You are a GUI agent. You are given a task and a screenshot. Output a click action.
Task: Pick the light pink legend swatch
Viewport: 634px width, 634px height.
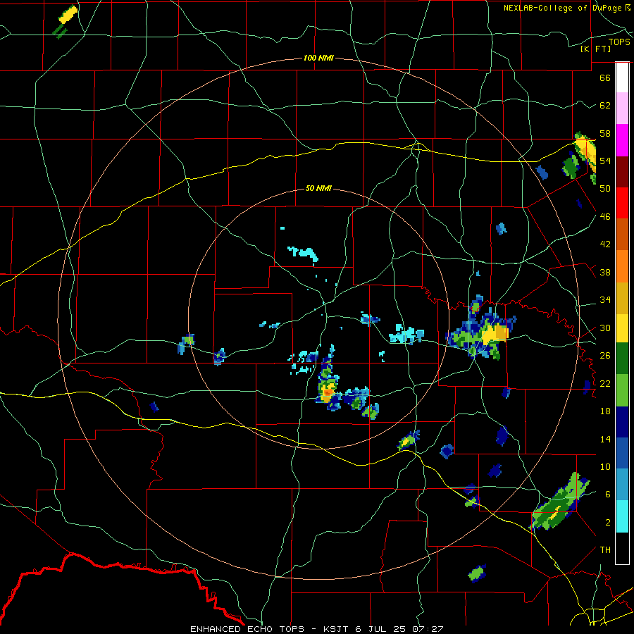click(622, 108)
